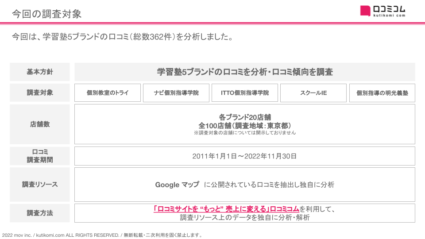This screenshot has height=239, width=425.
Task: Open the pink 口コミコム hyperlink
Action: click(x=226, y=209)
